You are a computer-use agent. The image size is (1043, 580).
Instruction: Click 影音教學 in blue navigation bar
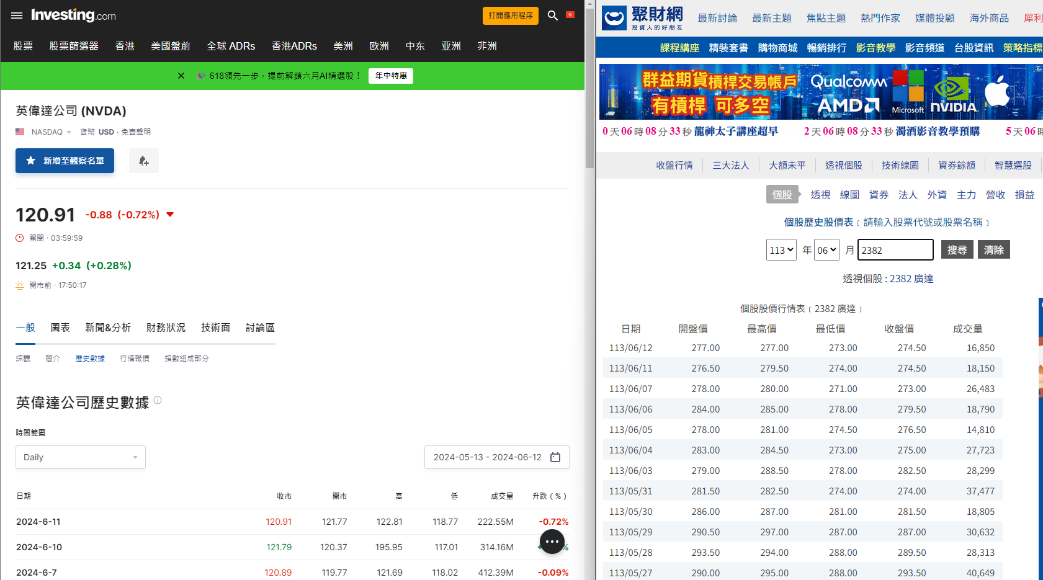coord(875,48)
